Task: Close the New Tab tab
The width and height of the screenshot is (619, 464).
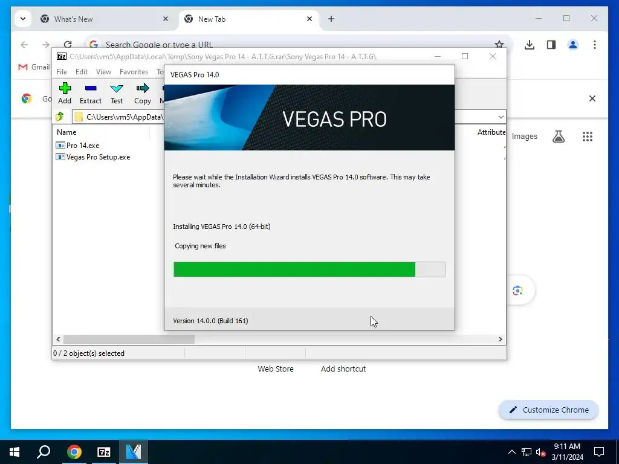Action: pyautogui.click(x=309, y=19)
